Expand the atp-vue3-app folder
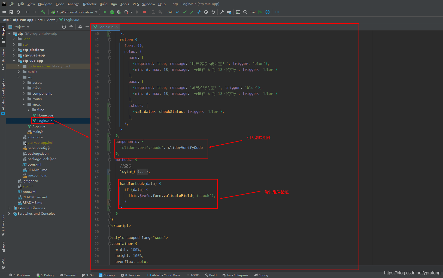 coord(14,55)
